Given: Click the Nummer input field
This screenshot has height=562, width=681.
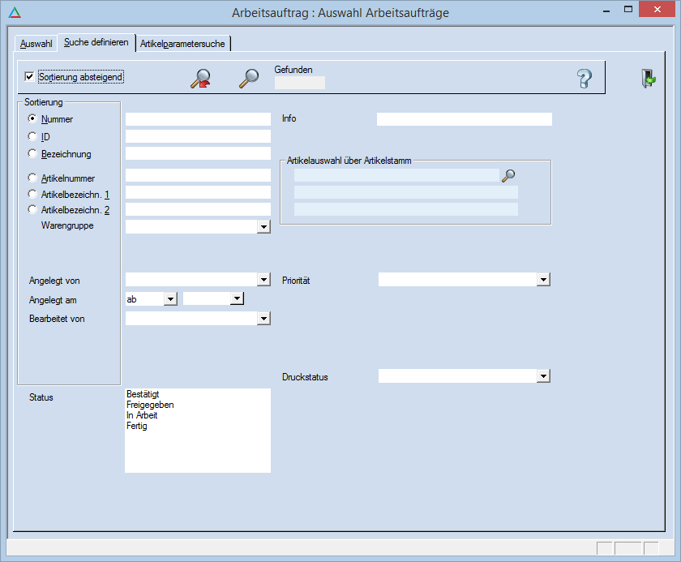Looking at the screenshot, I should tap(198, 119).
